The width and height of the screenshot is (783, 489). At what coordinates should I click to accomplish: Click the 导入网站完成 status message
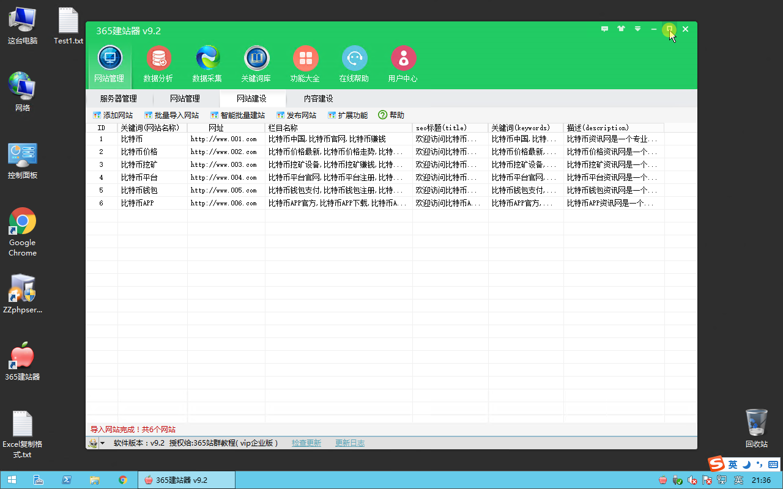click(133, 430)
